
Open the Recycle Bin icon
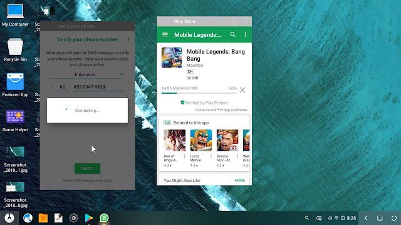[15, 50]
